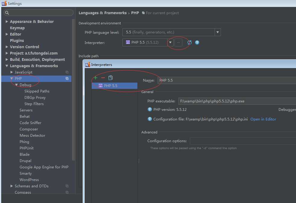Expand Appearance & Behavior section
Screen dimensions: 296x203
click(7, 21)
